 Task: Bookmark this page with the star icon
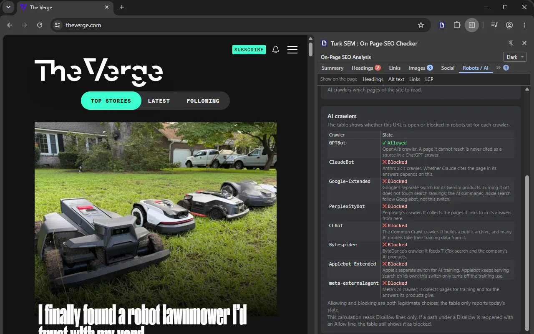tap(421, 25)
